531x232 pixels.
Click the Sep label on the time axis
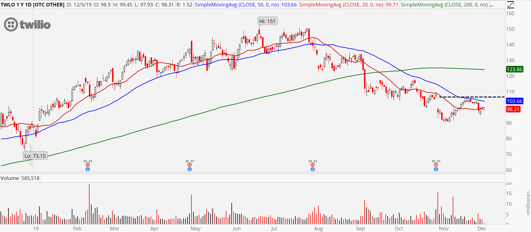tap(360, 228)
